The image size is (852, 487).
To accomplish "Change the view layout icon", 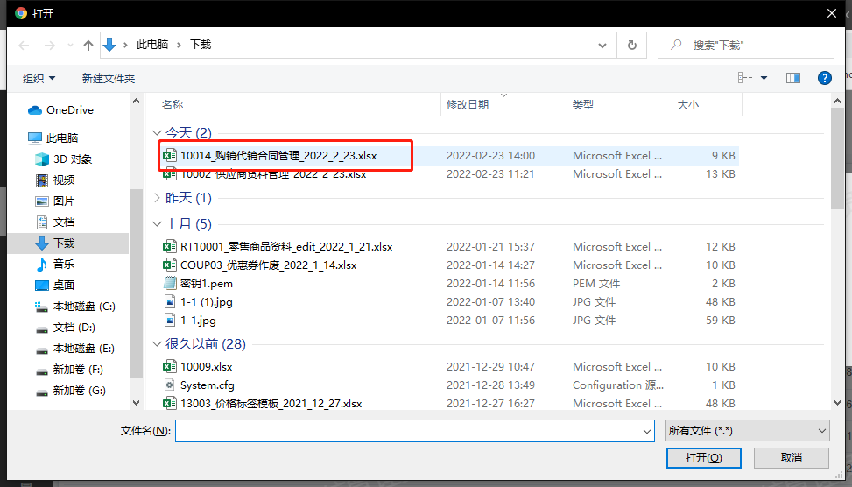I will 745,78.
